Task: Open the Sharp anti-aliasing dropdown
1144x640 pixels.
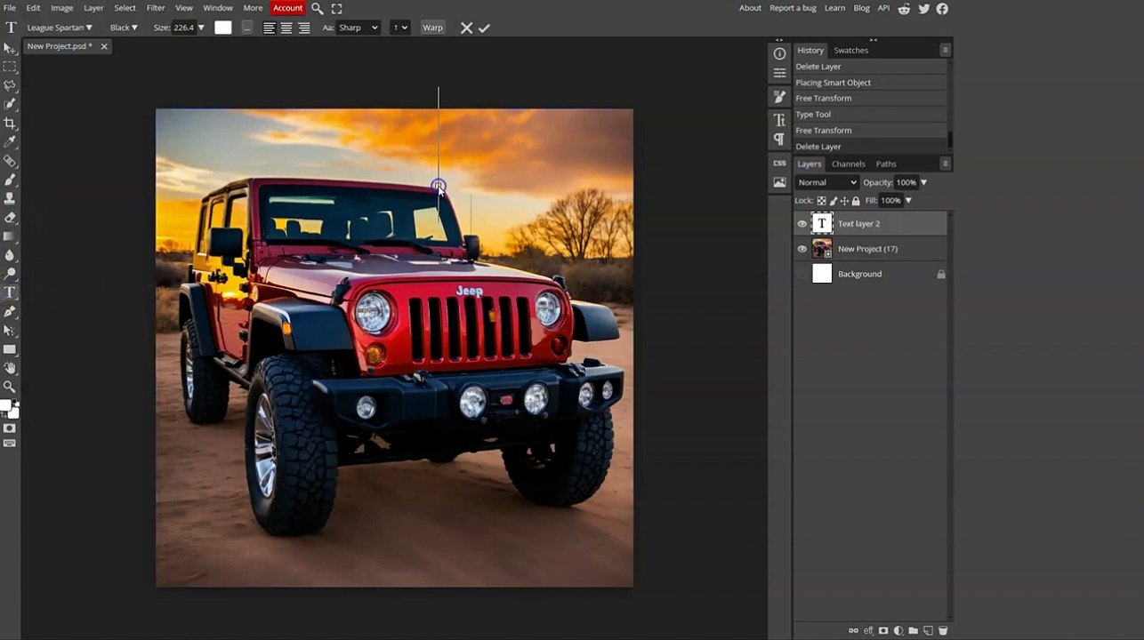Action: pyautogui.click(x=359, y=28)
